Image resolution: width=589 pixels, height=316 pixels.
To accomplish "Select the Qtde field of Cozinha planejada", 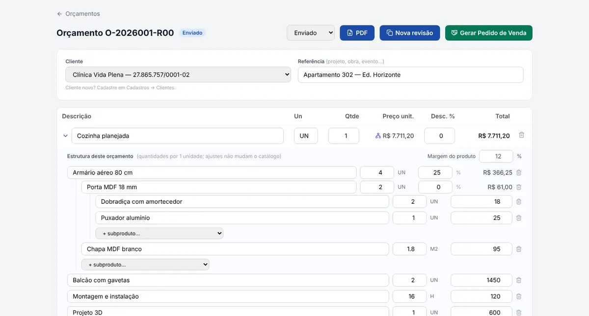I will 344,136.
